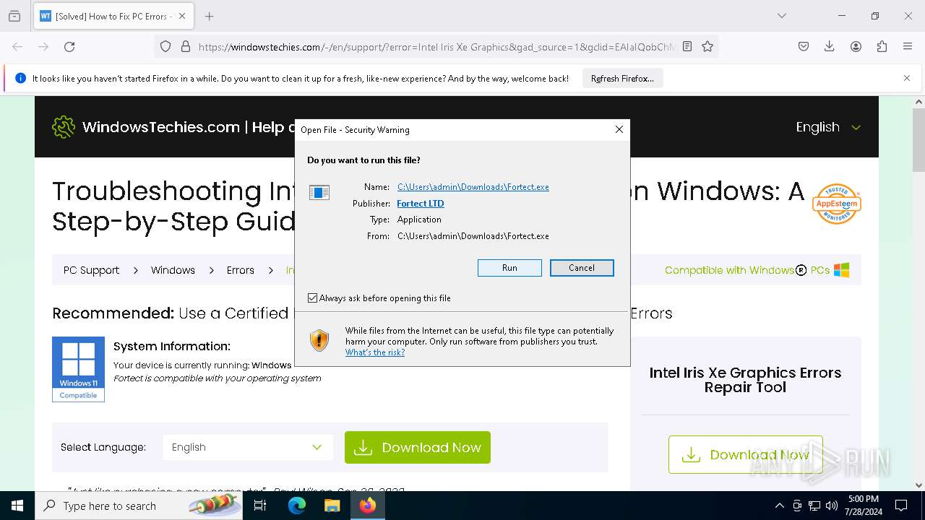Expand the English language menu in header
Screen dimensions: 925x520
point(828,127)
